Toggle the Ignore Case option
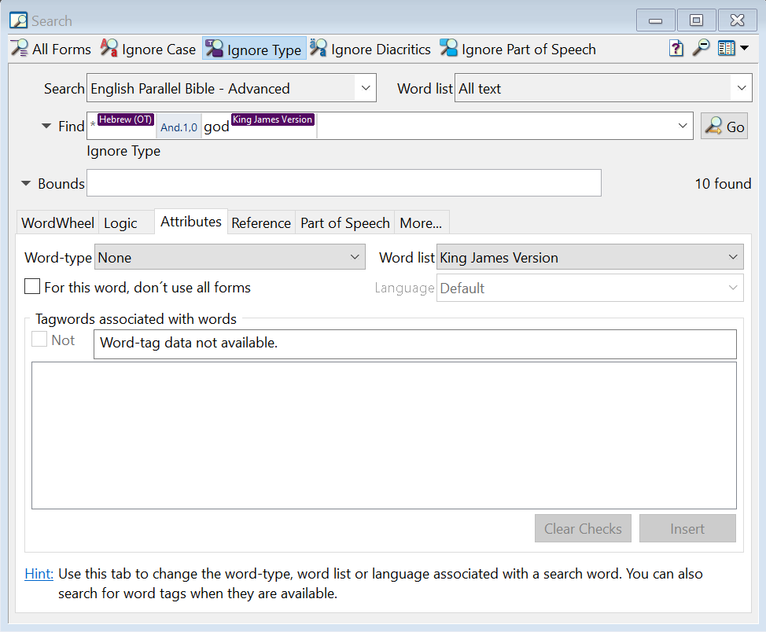766x632 pixels. coord(148,49)
